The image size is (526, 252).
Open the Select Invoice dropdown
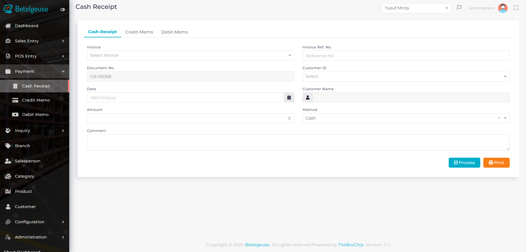click(190, 56)
